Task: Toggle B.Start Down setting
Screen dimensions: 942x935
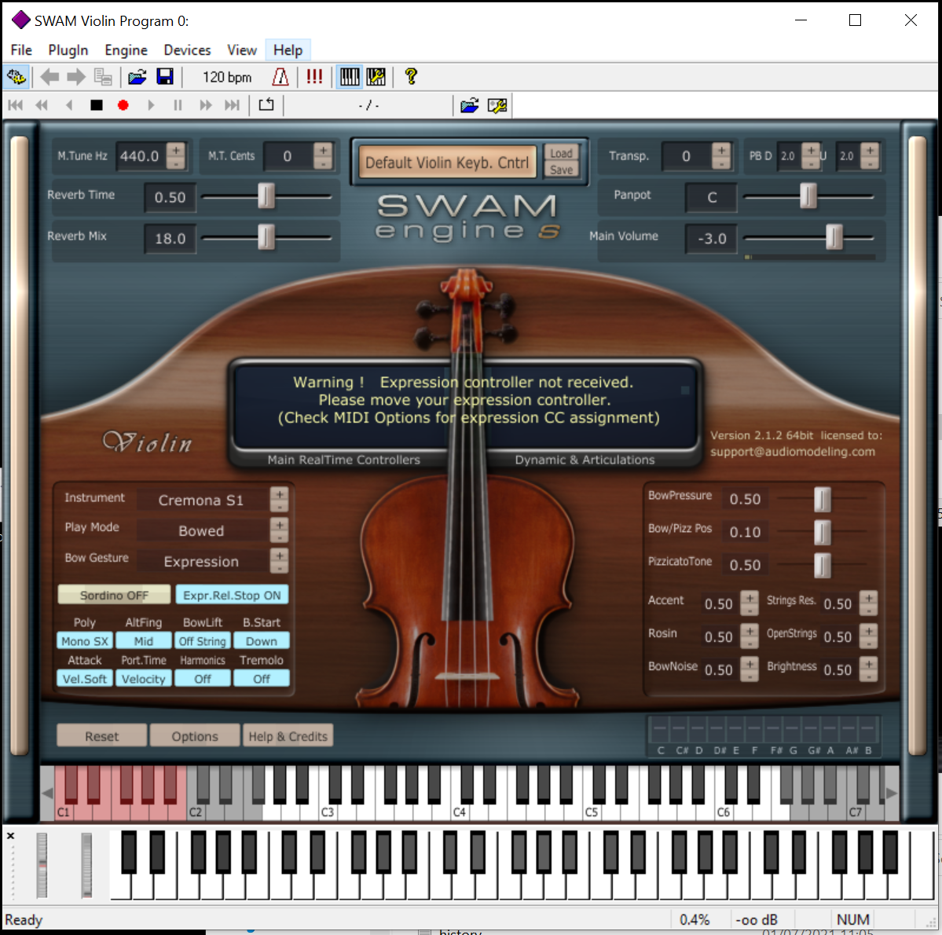Action: (x=262, y=641)
